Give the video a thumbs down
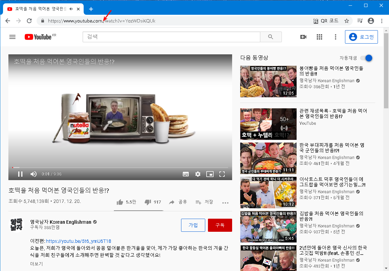 147,202
